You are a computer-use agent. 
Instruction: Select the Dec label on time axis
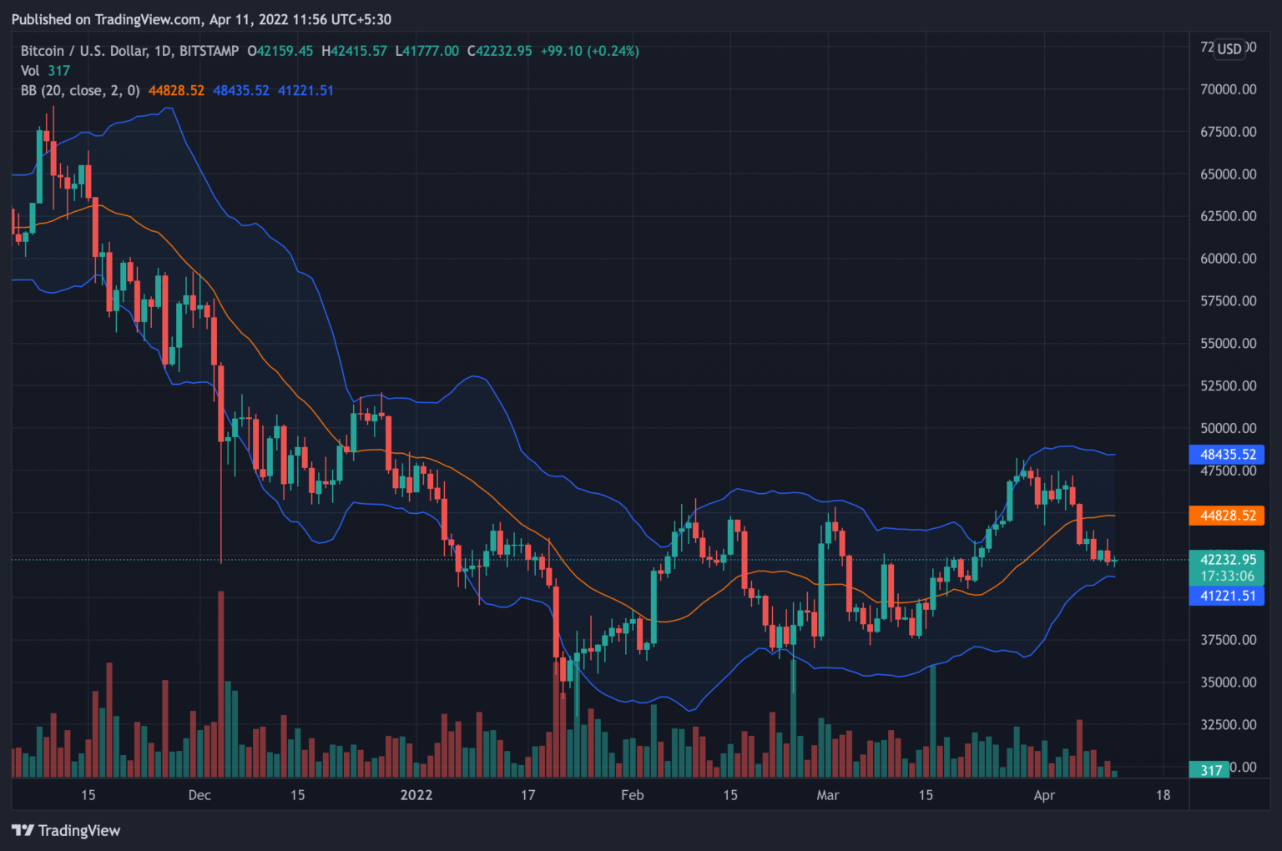[199, 795]
